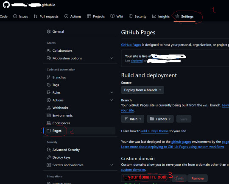Open the add a Jekyll theme link
229x184 pixels.
(x=155, y=131)
